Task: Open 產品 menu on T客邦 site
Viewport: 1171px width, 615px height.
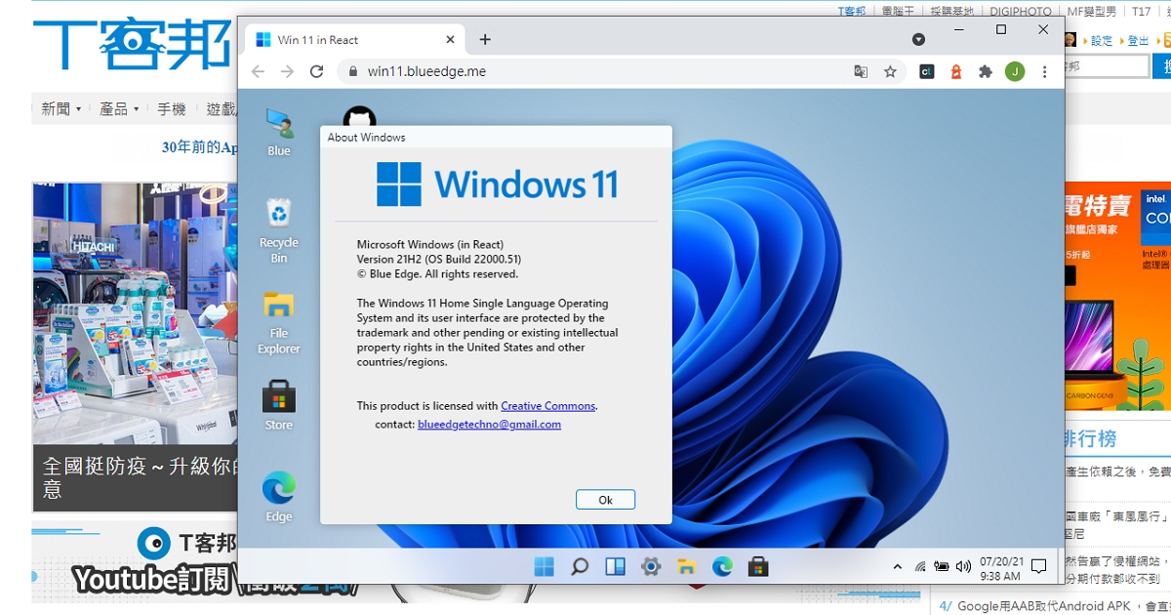Action: click(119, 108)
